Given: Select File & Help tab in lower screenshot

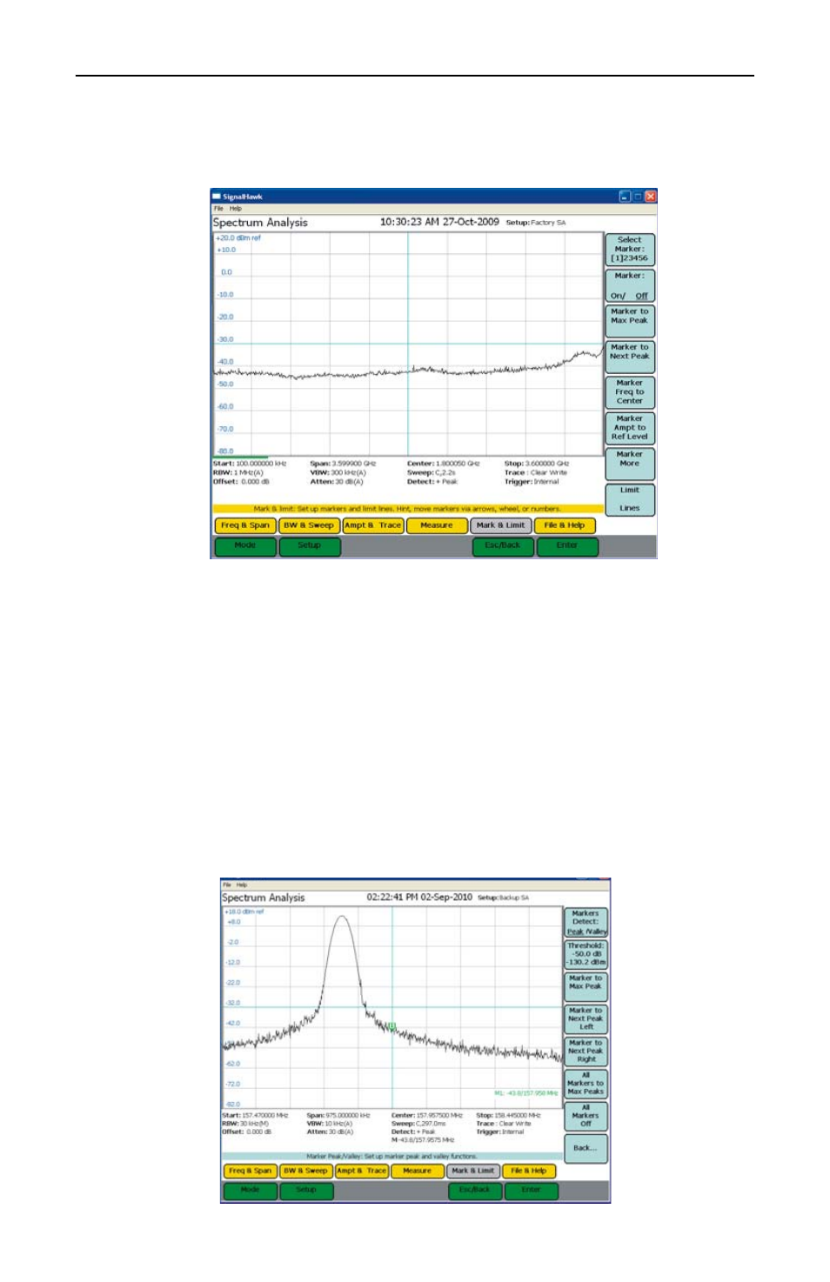Looking at the screenshot, I should [529, 1171].
